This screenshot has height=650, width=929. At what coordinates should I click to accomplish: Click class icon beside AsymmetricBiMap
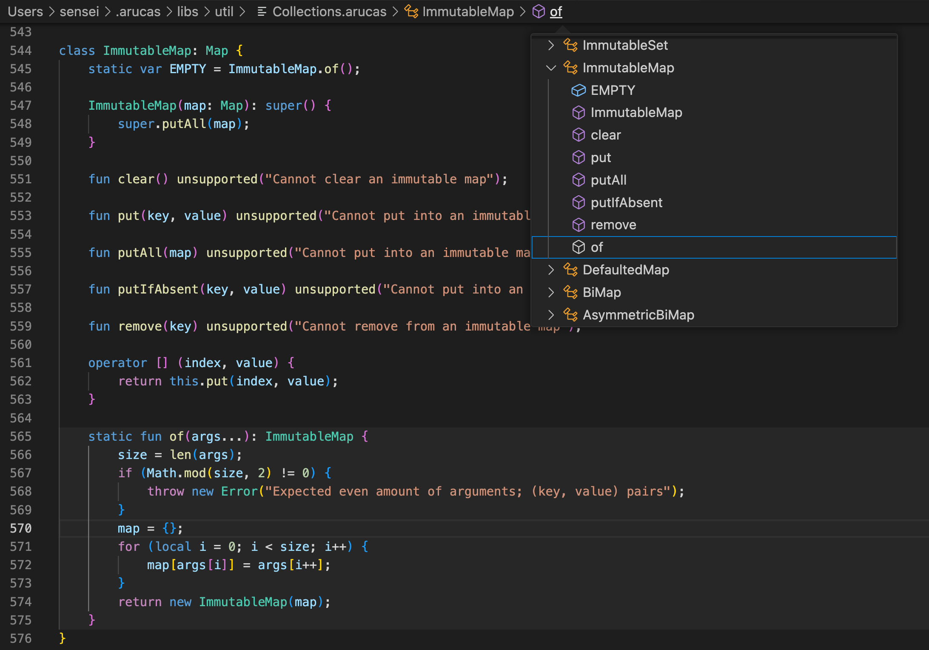[570, 315]
